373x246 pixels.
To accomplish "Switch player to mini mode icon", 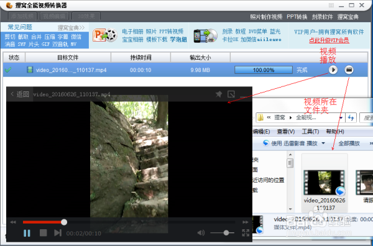I will click(231, 94).
